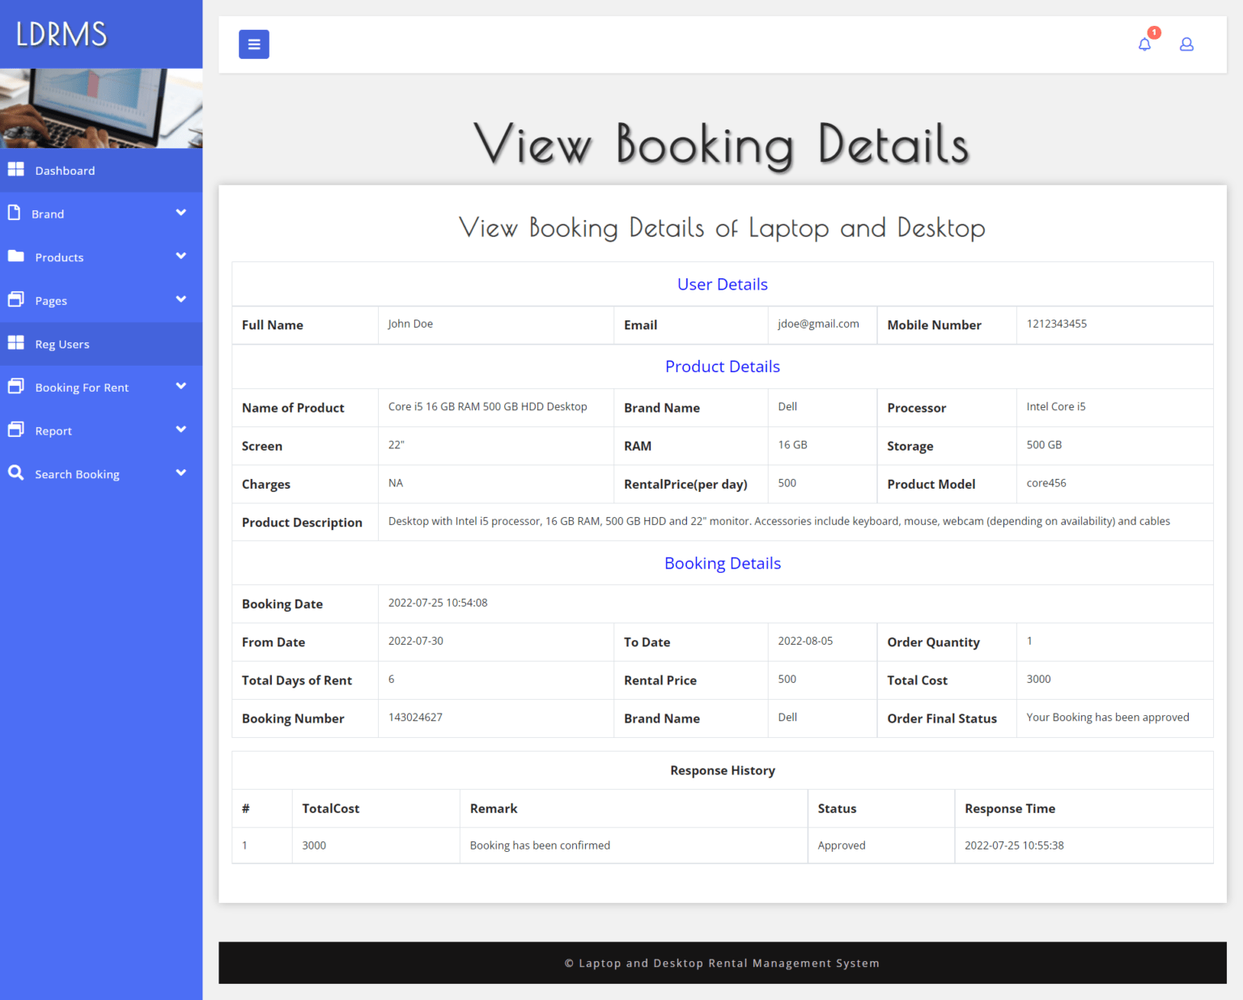Viewport: 1243px width, 1000px height.
Task: Click the Booking For Rent icon
Action: click(15, 386)
